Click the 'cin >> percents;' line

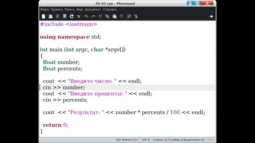coord(65,100)
